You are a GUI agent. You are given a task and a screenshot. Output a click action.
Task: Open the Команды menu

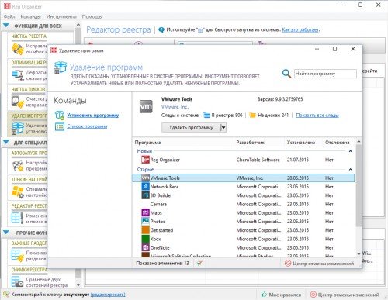[30, 16]
